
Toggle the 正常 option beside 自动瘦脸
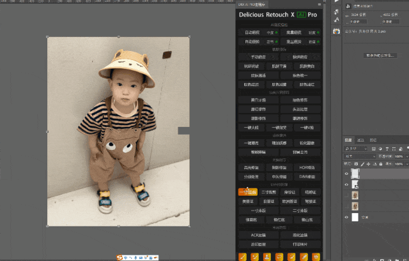click(272, 41)
